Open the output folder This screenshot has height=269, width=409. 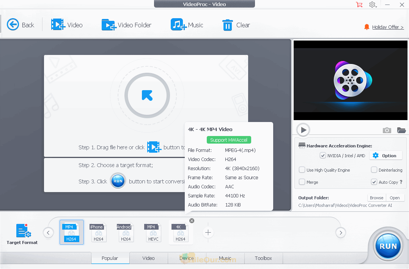click(x=395, y=198)
